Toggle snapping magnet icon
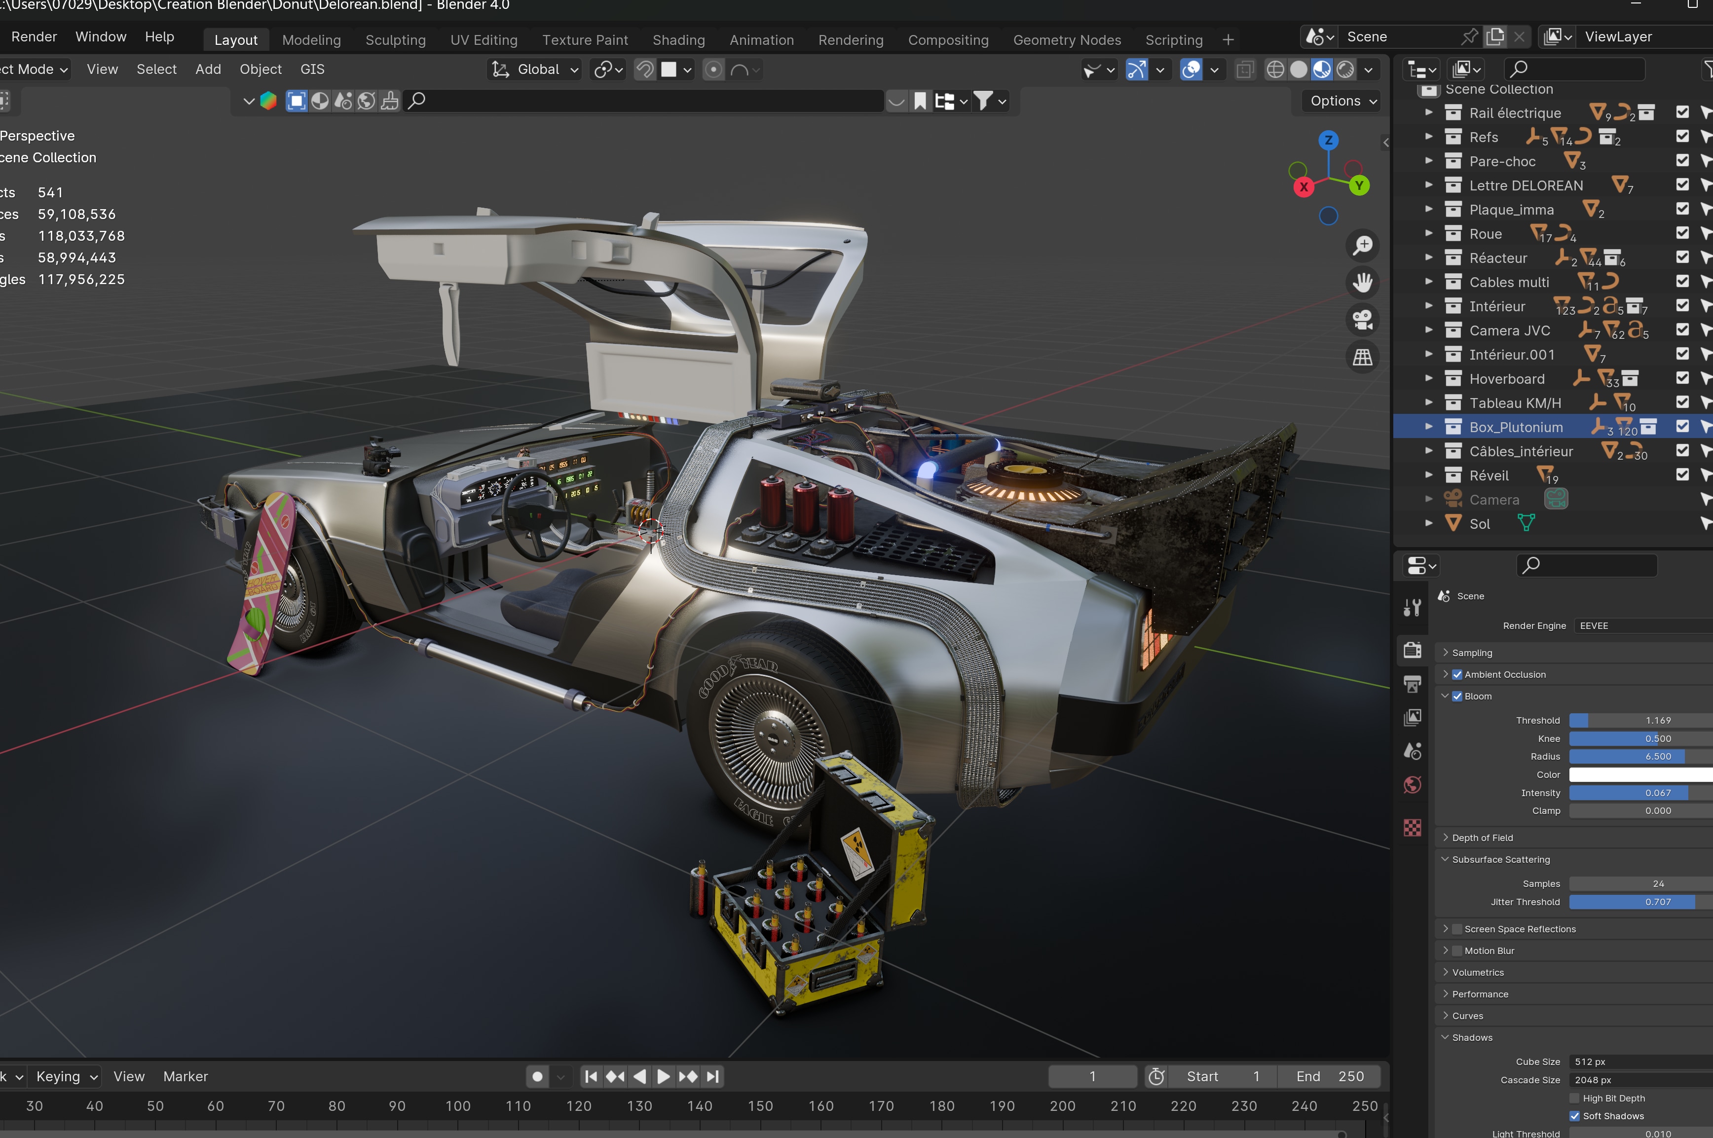The width and height of the screenshot is (1713, 1138). pyautogui.click(x=644, y=70)
